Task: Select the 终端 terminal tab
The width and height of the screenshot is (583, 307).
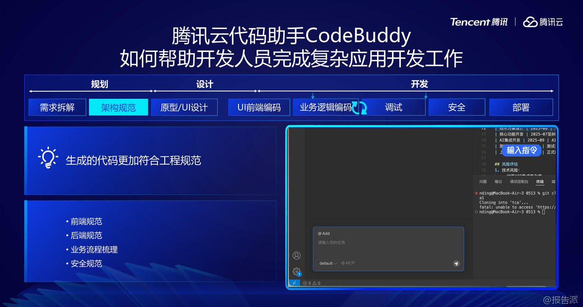Action: pos(540,182)
